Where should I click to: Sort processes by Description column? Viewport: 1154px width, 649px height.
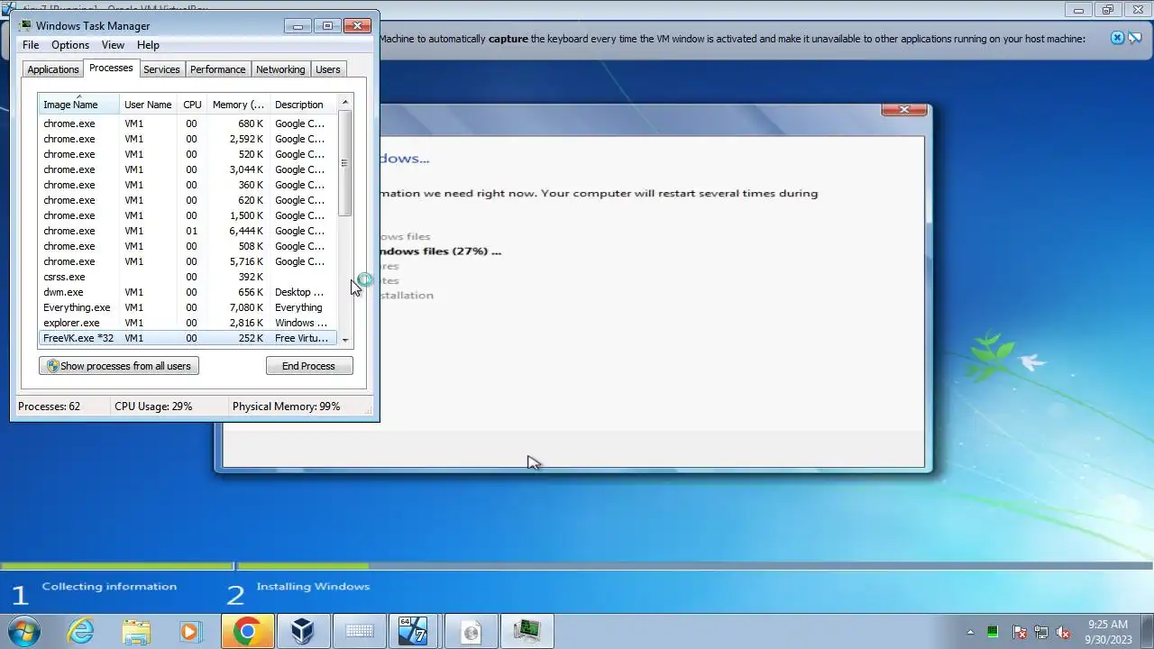point(302,105)
